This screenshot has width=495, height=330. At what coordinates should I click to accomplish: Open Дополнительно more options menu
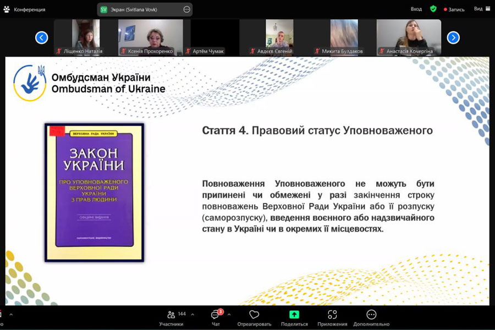point(371,318)
